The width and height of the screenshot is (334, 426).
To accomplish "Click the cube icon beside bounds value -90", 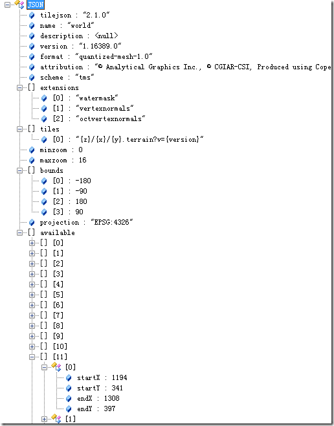I will [44, 191].
